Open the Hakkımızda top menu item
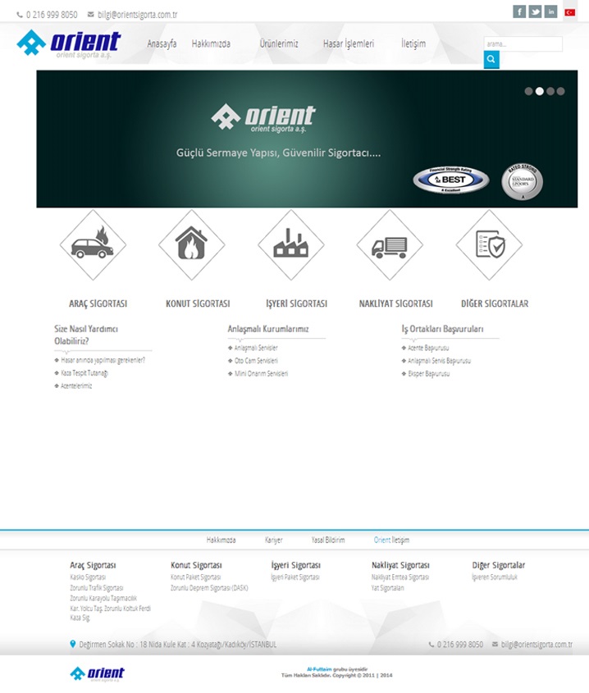The height and width of the screenshot is (693, 589). pos(211,43)
